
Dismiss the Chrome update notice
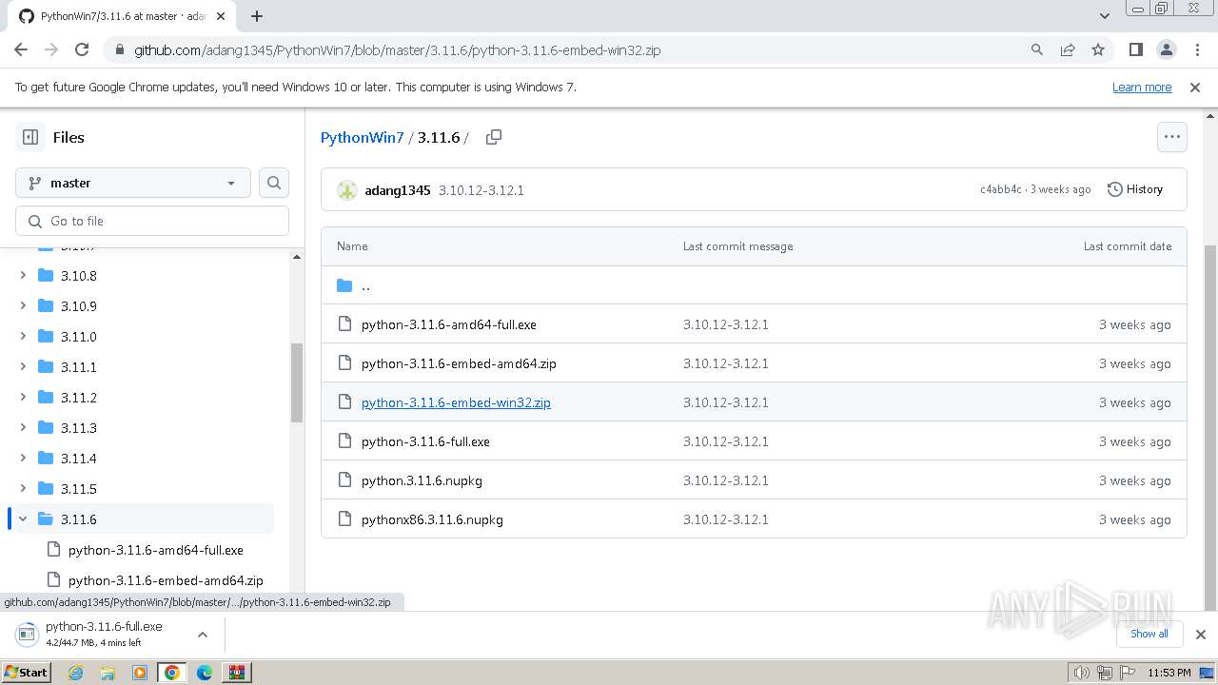pos(1195,87)
